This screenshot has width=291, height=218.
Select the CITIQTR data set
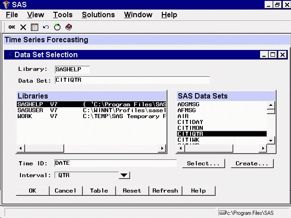tap(222, 134)
